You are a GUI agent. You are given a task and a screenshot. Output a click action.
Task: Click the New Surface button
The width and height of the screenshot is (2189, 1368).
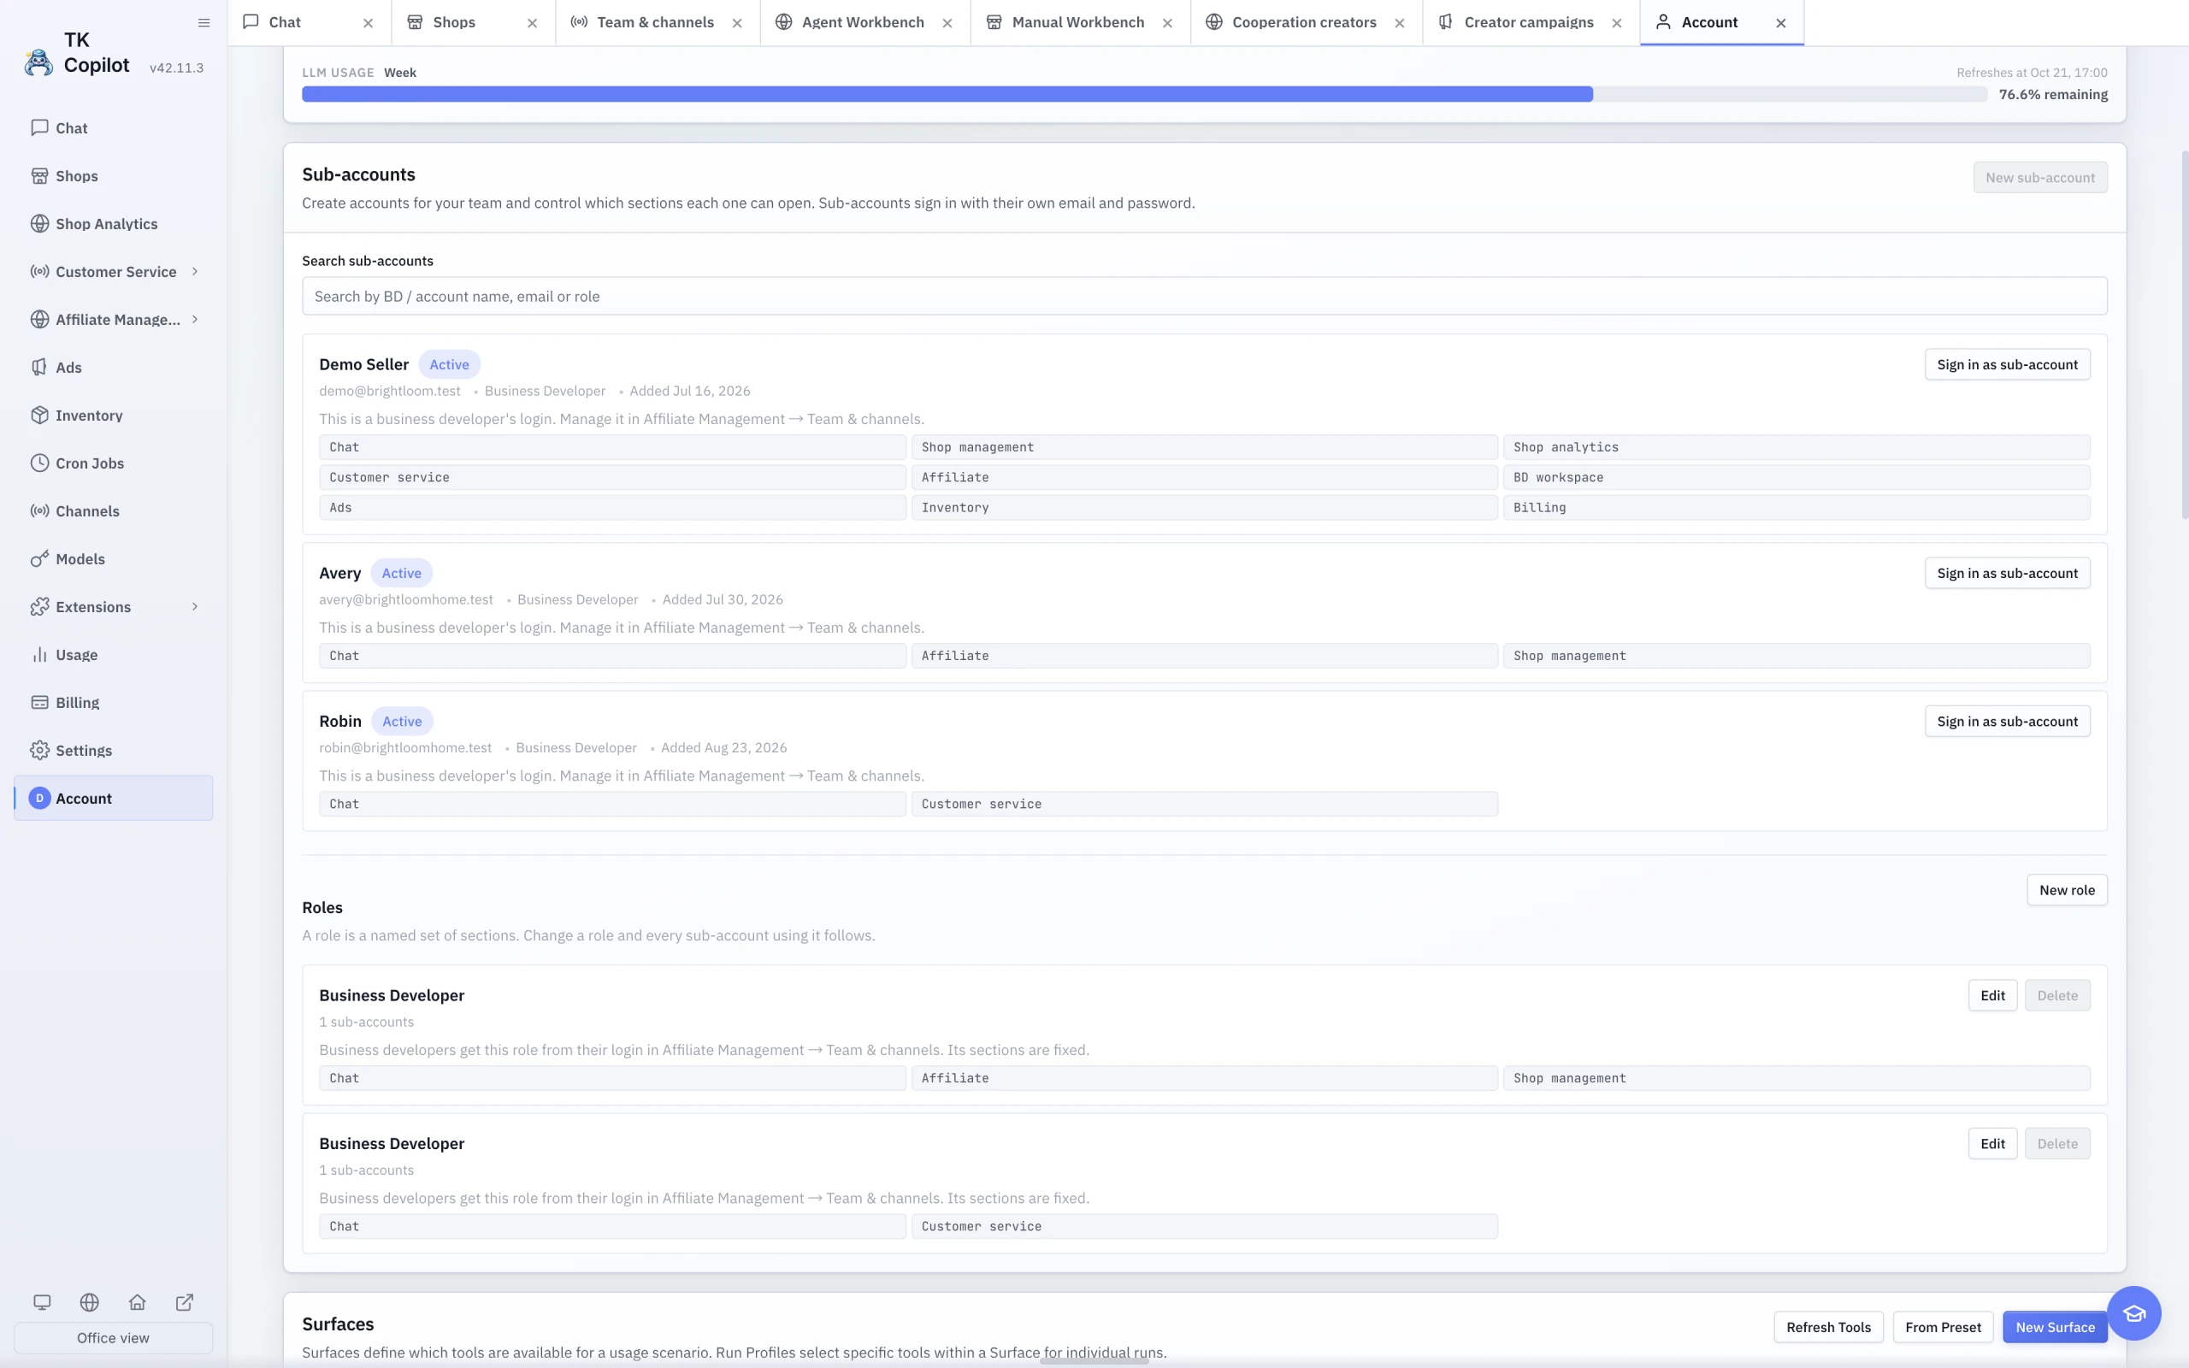pyautogui.click(x=2054, y=1327)
